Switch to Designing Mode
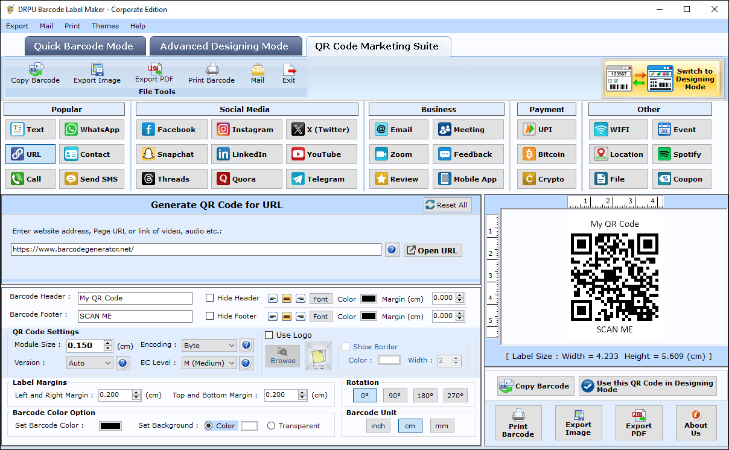 (663, 78)
